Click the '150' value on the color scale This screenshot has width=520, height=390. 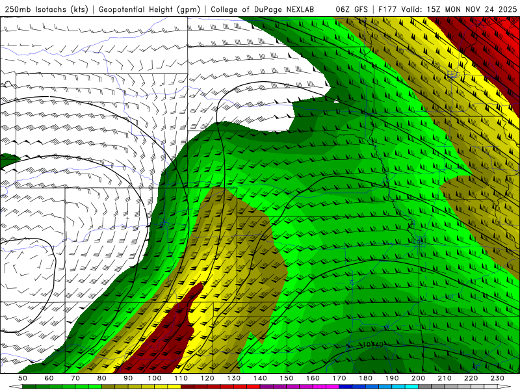[x=287, y=378]
